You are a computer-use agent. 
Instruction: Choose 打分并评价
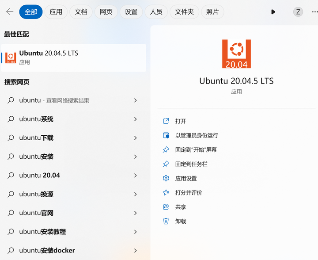click(x=189, y=193)
